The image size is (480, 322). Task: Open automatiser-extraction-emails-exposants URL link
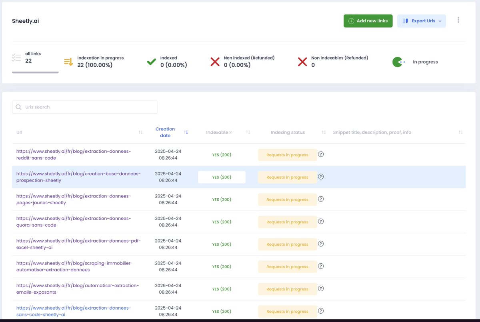78,289
